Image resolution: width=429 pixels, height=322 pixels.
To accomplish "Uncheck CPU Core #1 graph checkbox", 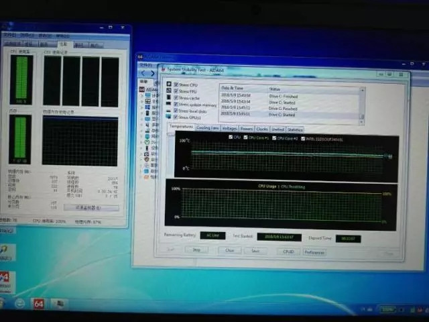I will click(246, 137).
